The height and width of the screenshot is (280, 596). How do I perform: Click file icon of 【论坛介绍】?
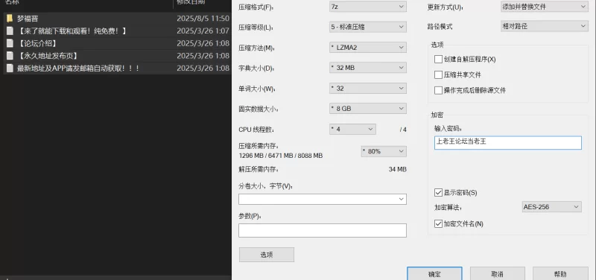click(x=10, y=43)
